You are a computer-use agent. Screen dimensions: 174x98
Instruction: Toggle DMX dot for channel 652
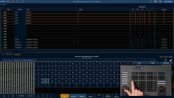[x=142, y=42]
